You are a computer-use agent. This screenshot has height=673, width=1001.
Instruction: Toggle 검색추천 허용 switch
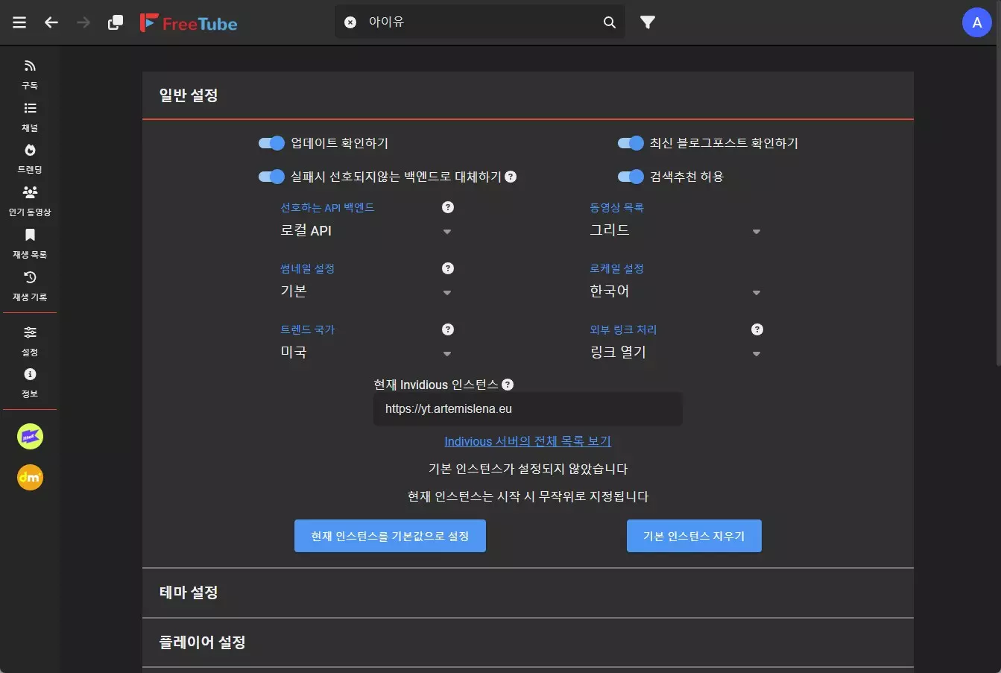tap(631, 177)
